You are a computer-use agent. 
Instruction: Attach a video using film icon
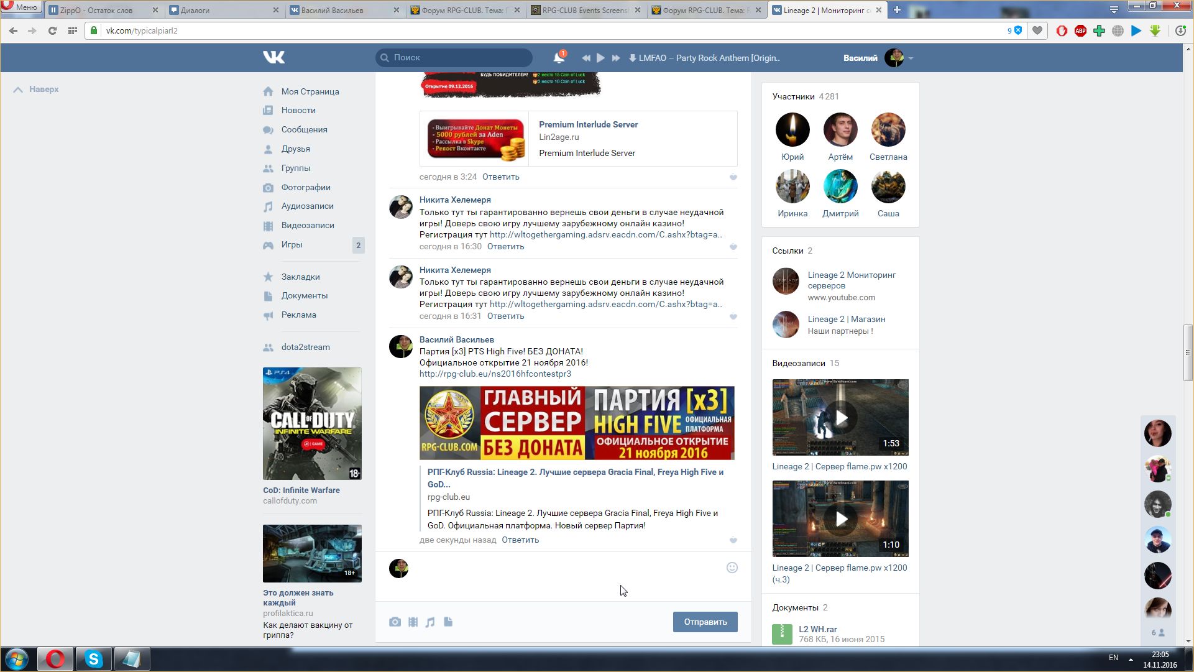[x=413, y=622]
